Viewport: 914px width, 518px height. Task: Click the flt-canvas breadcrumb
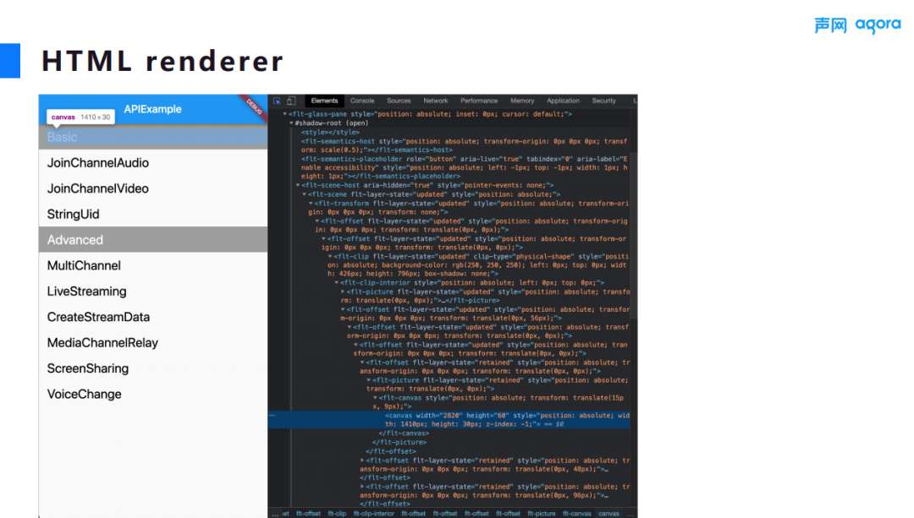coord(576,513)
